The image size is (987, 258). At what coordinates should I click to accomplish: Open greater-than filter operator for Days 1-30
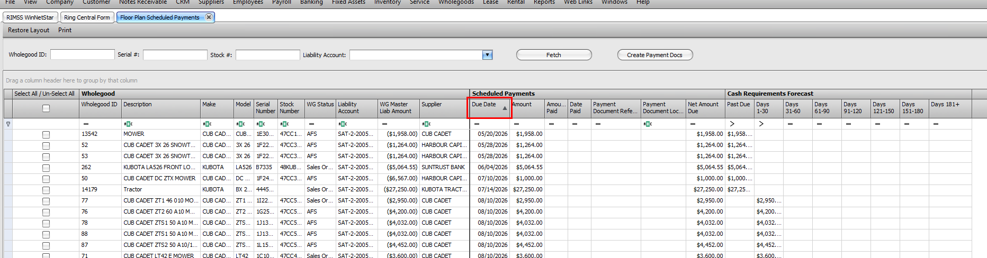pos(761,124)
